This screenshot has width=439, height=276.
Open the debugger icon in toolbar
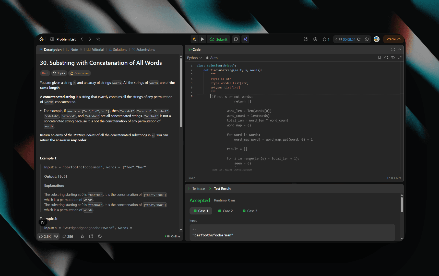[195, 39]
